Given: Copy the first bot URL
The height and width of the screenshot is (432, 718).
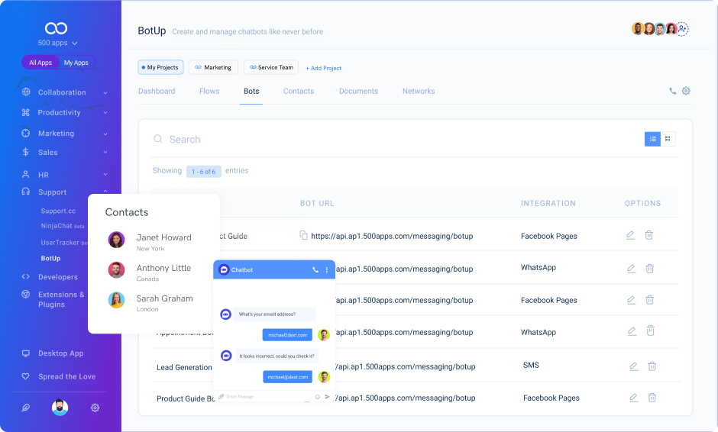Looking at the screenshot, I should coord(303,235).
